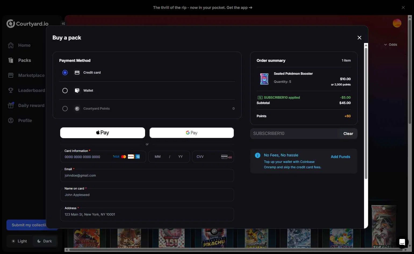Click the Courtyard Points coin icon
The image size is (414, 254).
pos(77,109)
